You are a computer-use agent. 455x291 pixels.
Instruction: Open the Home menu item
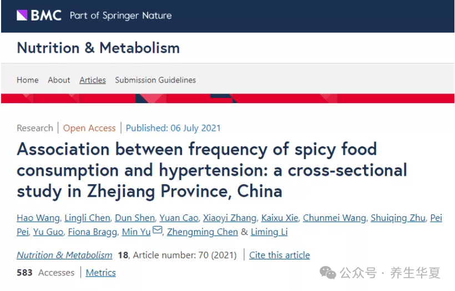tap(28, 80)
